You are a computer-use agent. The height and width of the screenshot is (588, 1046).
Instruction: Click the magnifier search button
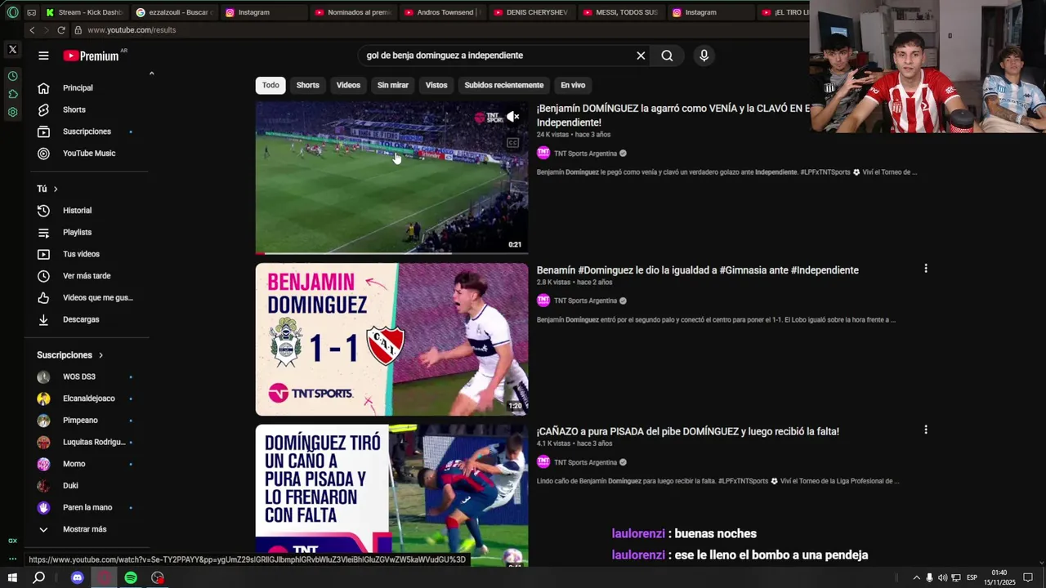[667, 56]
